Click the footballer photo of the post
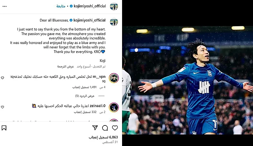The image size is (253, 146). [x=188, y=80]
